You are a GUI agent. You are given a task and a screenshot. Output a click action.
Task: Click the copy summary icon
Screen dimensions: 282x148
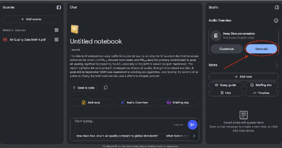pyautogui.click(x=105, y=88)
